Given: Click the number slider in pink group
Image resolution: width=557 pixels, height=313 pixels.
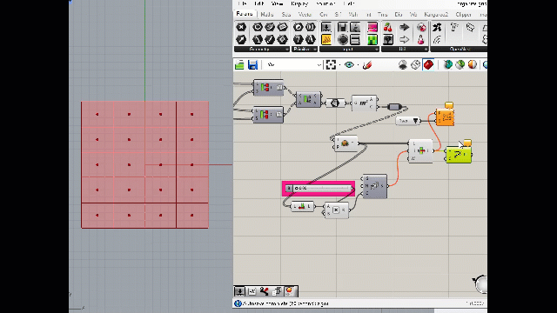Looking at the screenshot, I should (x=319, y=189).
